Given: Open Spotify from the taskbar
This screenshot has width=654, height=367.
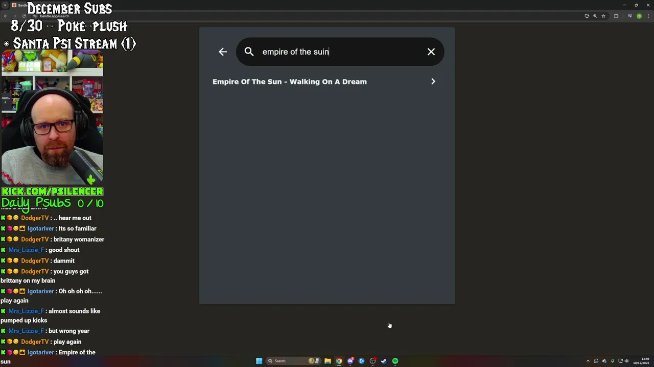Looking at the screenshot, I should [395, 361].
